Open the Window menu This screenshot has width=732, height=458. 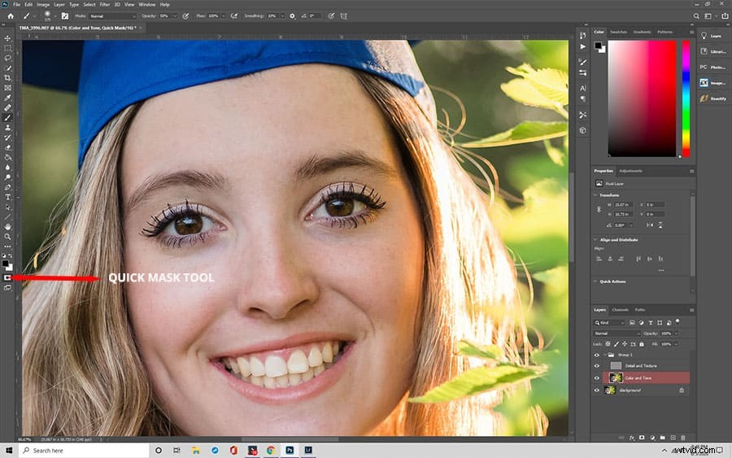tap(147, 5)
